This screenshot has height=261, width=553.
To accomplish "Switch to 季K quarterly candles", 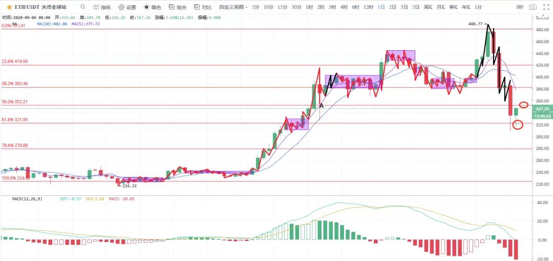I will click(x=453, y=7).
